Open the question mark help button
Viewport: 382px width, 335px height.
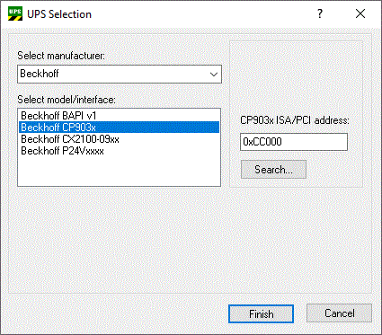point(320,13)
